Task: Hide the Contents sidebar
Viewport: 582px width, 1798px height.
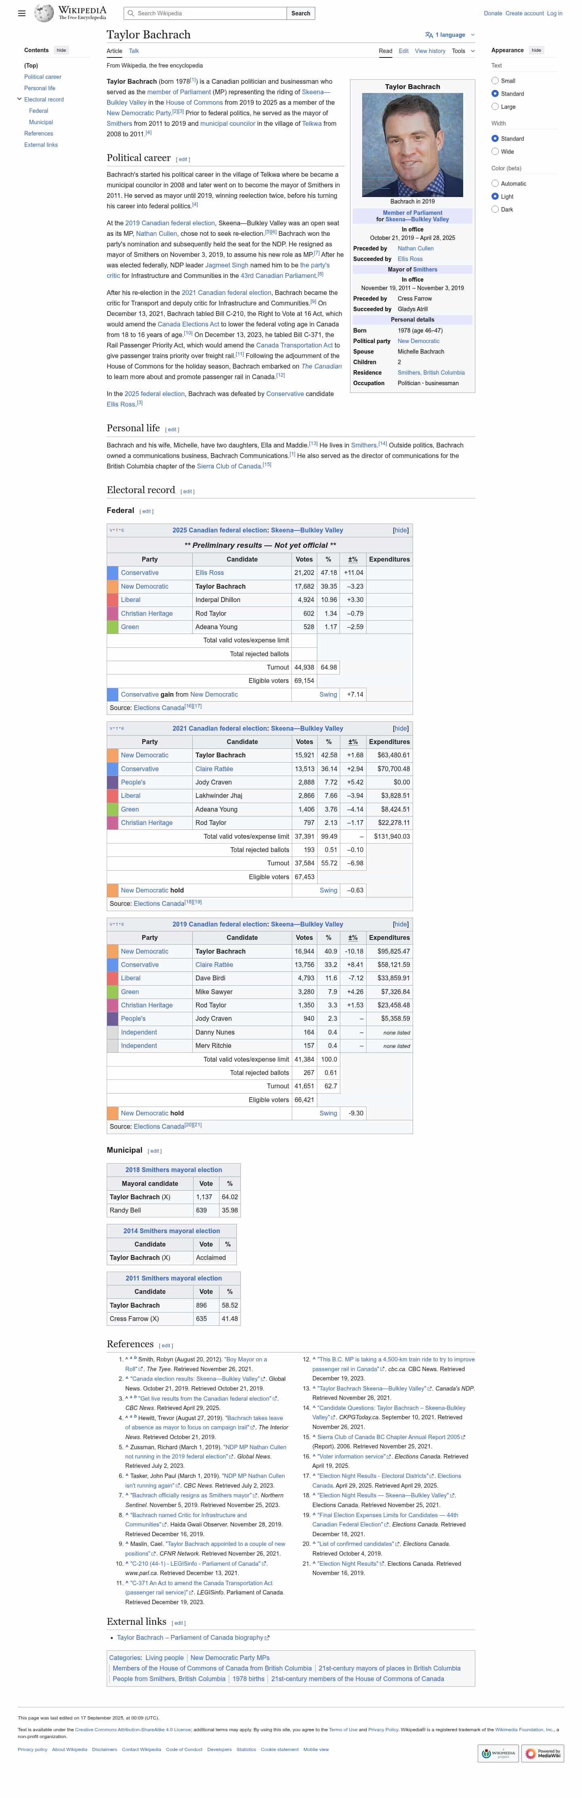Action: pyautogui.click(x=61, y=50)
